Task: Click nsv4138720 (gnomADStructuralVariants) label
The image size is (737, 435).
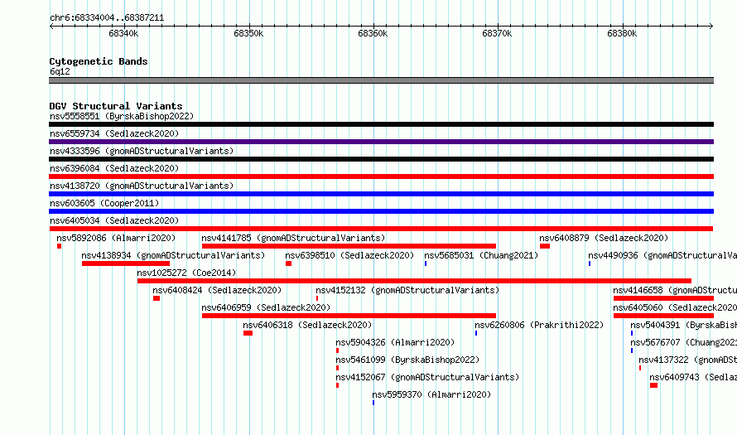Action: (142, 186)
